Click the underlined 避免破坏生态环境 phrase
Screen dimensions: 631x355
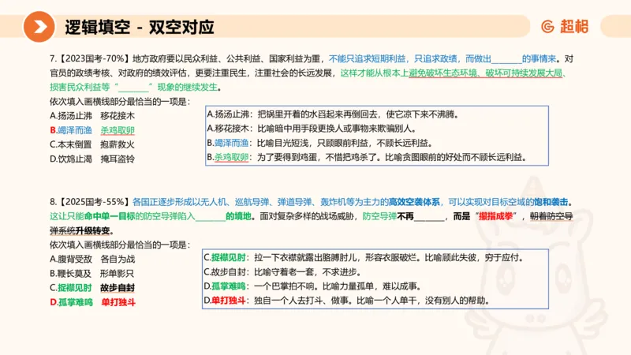pyautogui.click(x=443, y=73)
